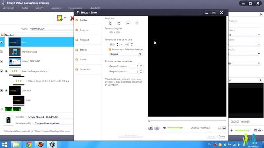
Task: Open the add file dropdown arrow
Action: [x=65, y=18]
